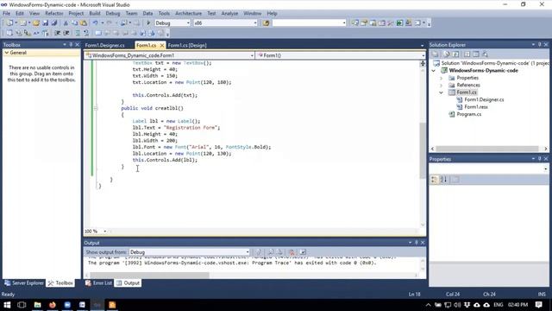Toggle auto-hide pin on Solution Explorer panel
The height and width of the screenshot is (311, 552).
point(539,44)
